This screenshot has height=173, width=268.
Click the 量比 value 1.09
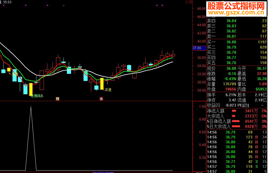pos(263,84)
